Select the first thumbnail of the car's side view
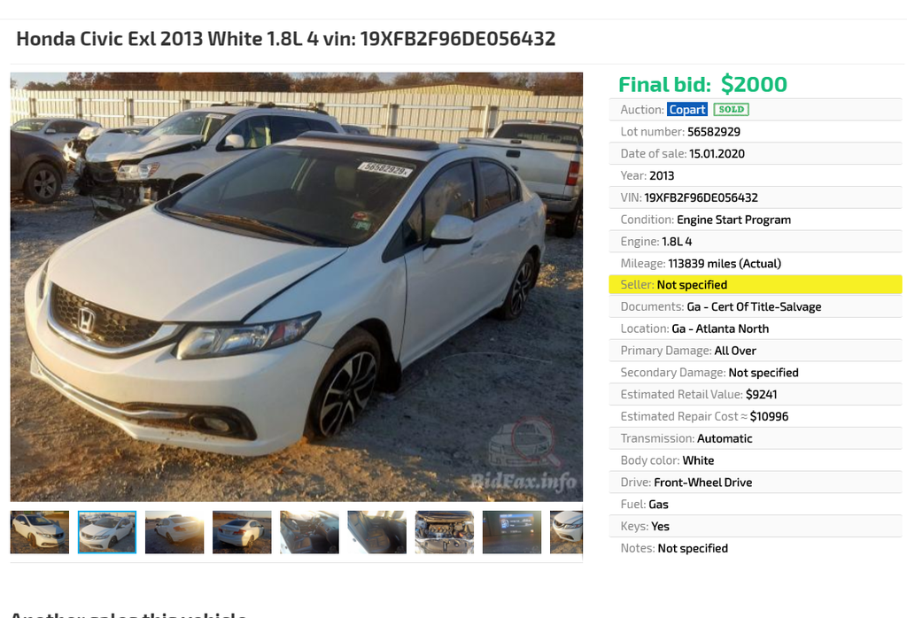The width and height of the screenshot is (907, 618). pos(39,532)
